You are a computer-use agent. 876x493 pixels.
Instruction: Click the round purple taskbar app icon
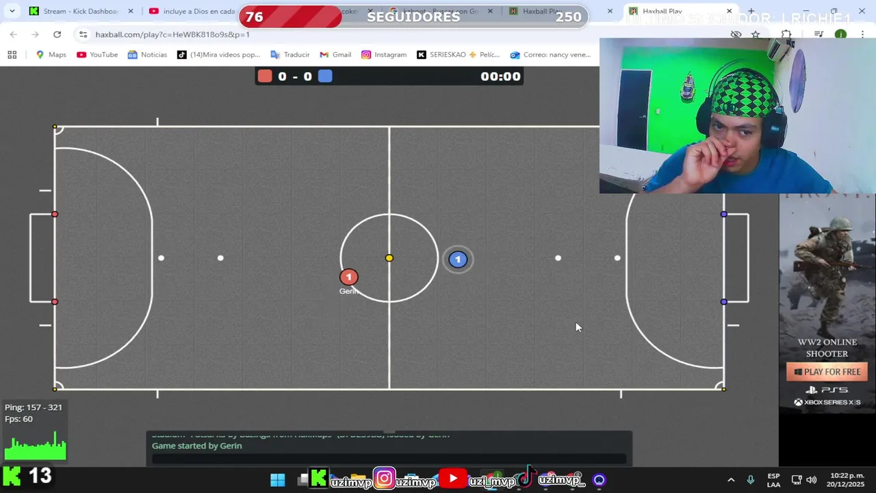pyautogui.click(x=599, y=480)
